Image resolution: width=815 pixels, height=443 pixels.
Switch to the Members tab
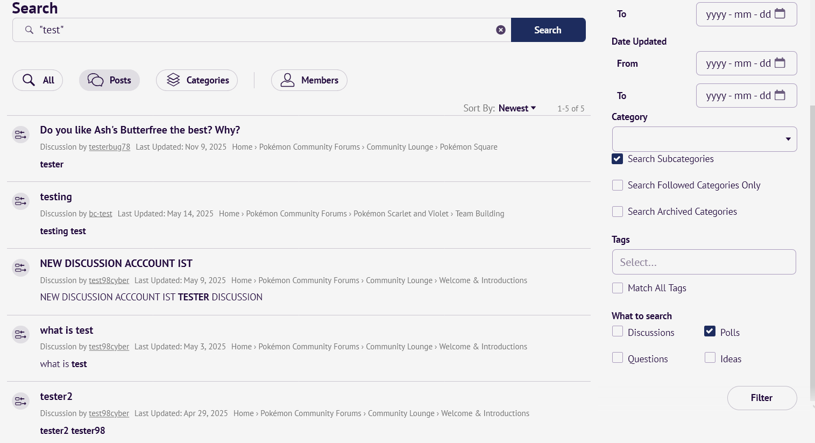click(309, 80)
